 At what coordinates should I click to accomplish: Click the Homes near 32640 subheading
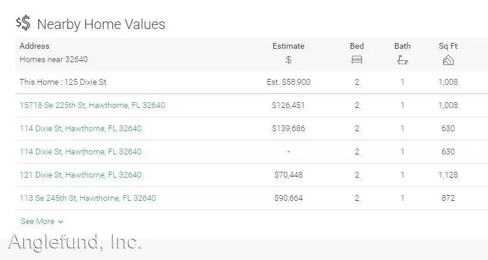(x=54, y=59)
